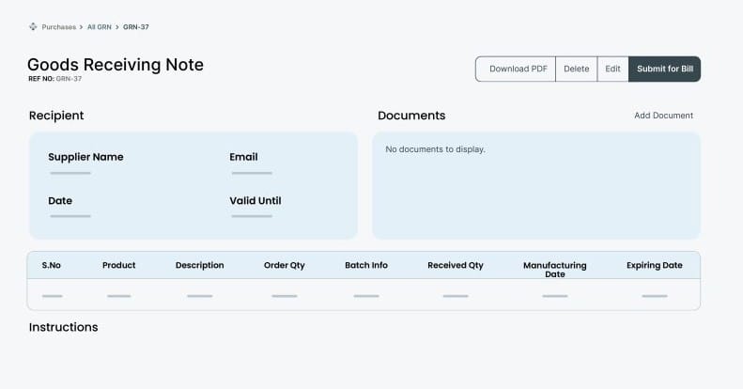This screenshot has height=389, width=743.
Task: Select the Expiring Date column header
Action: (x=655, y=265)
